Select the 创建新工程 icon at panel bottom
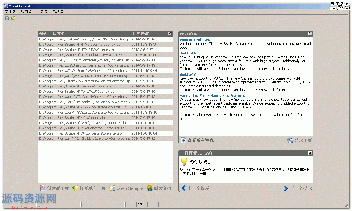 [43, 188]
